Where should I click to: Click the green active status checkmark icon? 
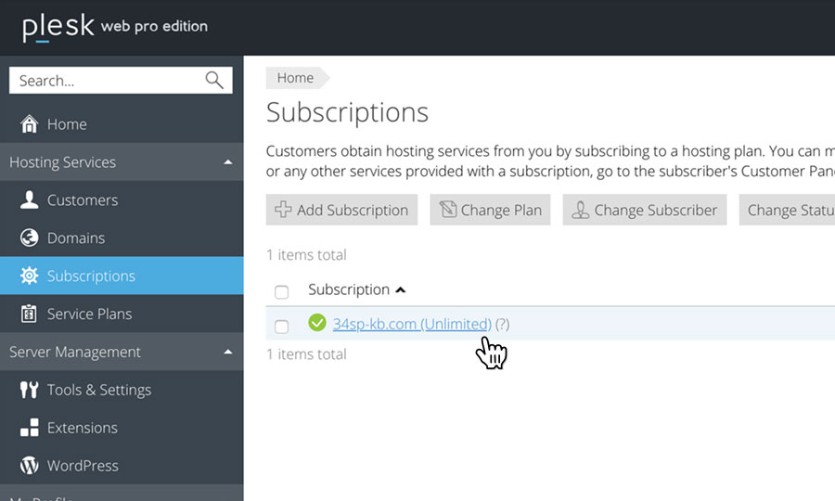(x=317, y=322)
